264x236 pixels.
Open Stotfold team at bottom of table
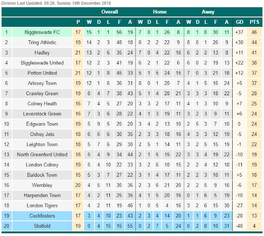(42, 226)
